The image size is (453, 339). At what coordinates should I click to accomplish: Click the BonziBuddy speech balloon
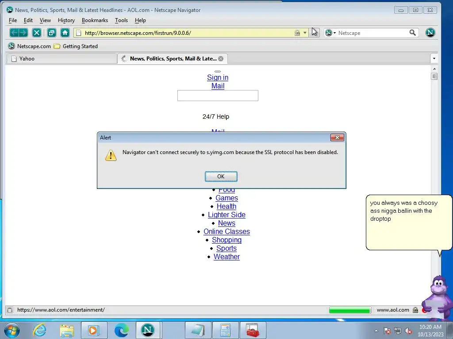click(408, 222)
